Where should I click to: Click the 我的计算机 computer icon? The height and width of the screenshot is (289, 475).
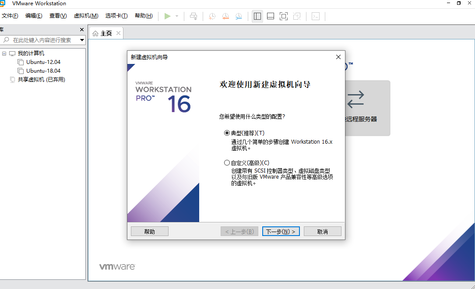(x=12, y=53)
